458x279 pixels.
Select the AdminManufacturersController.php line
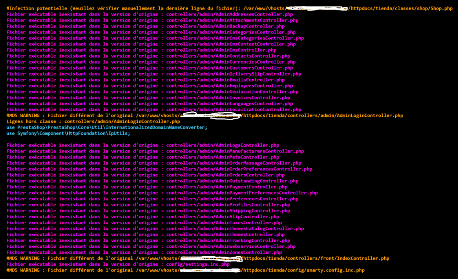pos(155,151)
